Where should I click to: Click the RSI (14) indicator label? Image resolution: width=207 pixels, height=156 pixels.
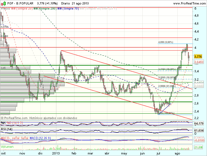click(6, 129)
